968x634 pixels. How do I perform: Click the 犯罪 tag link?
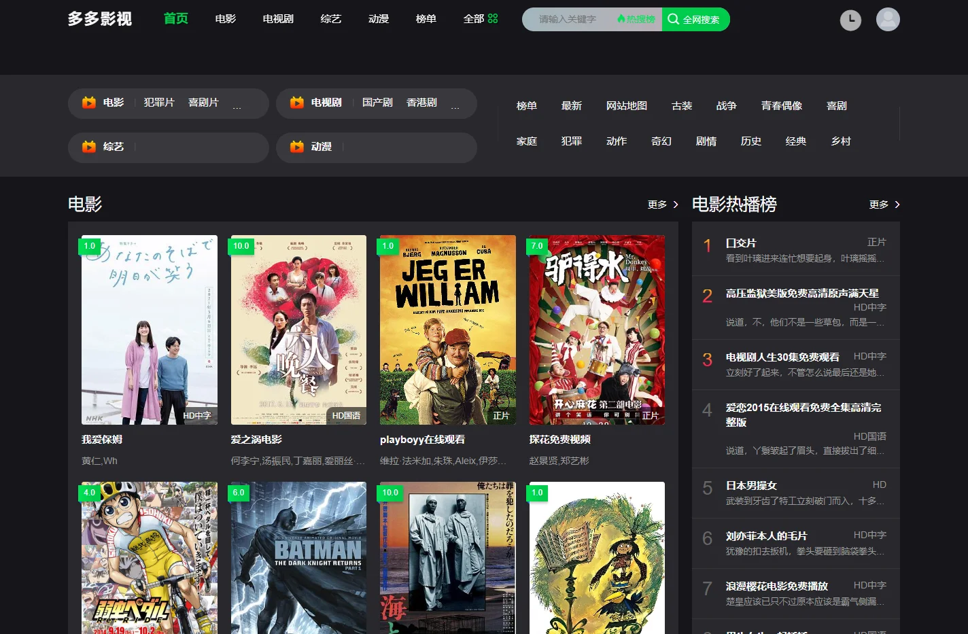pos(572,141)
